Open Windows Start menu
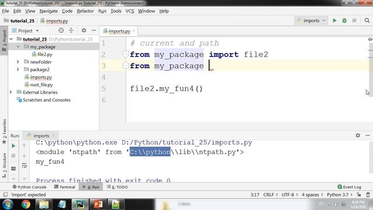Screen dimensions: 373x210 pos(8,204)
